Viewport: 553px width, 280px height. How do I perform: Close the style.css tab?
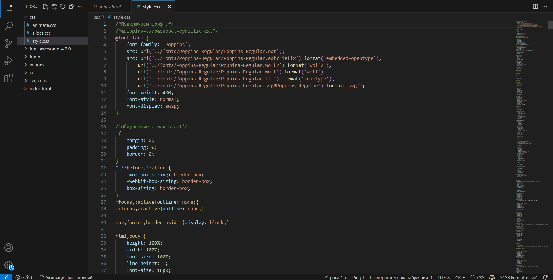click(169, 7)
